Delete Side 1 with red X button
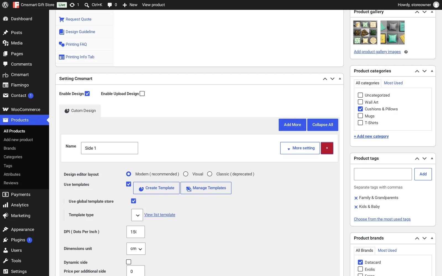The width and height of the screenshot is (442, 276). point(327,148)
